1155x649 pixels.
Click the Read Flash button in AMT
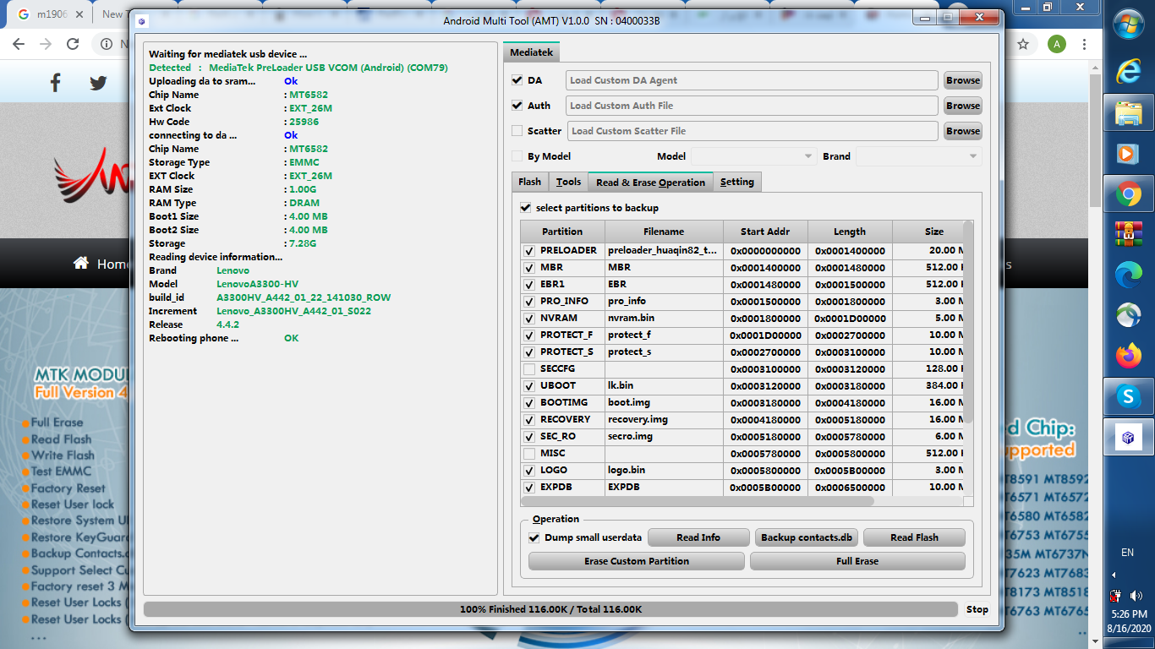914,537
